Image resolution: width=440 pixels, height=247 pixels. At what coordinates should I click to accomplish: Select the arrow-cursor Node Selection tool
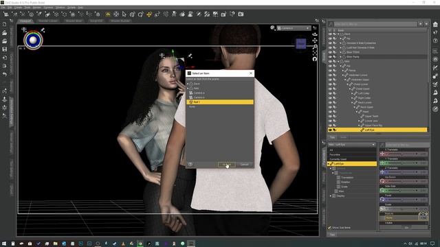(124, 14)
